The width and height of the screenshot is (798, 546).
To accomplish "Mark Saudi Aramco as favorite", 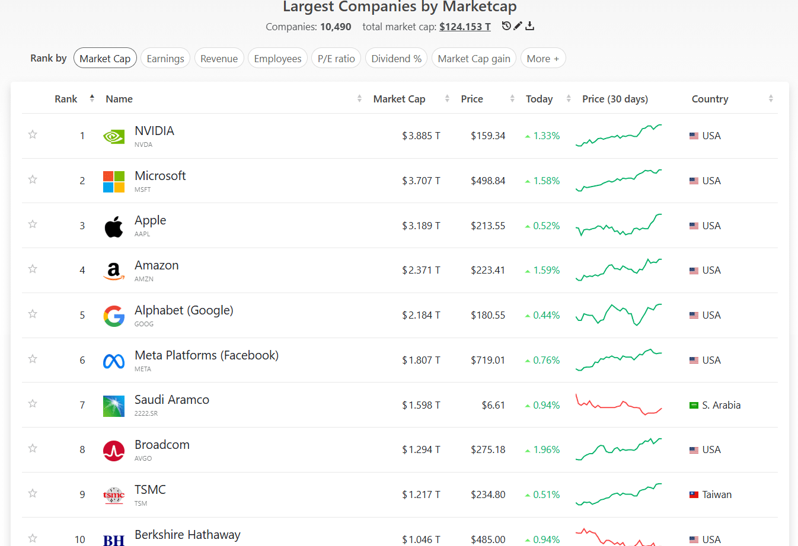I will tap(33, 403).
